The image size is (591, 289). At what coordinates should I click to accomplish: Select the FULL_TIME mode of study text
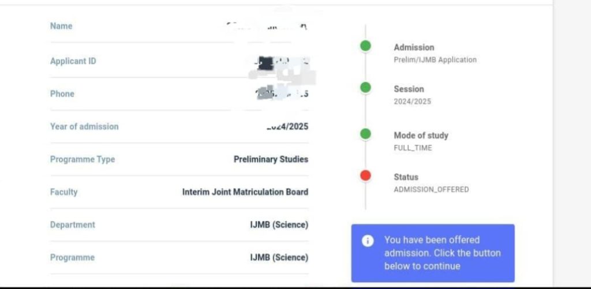(x=413, y=148)
